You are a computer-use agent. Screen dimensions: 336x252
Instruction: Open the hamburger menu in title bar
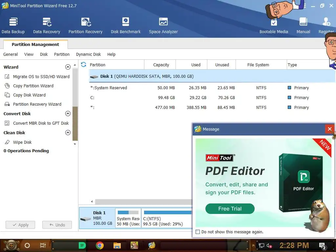pos(304,6)
